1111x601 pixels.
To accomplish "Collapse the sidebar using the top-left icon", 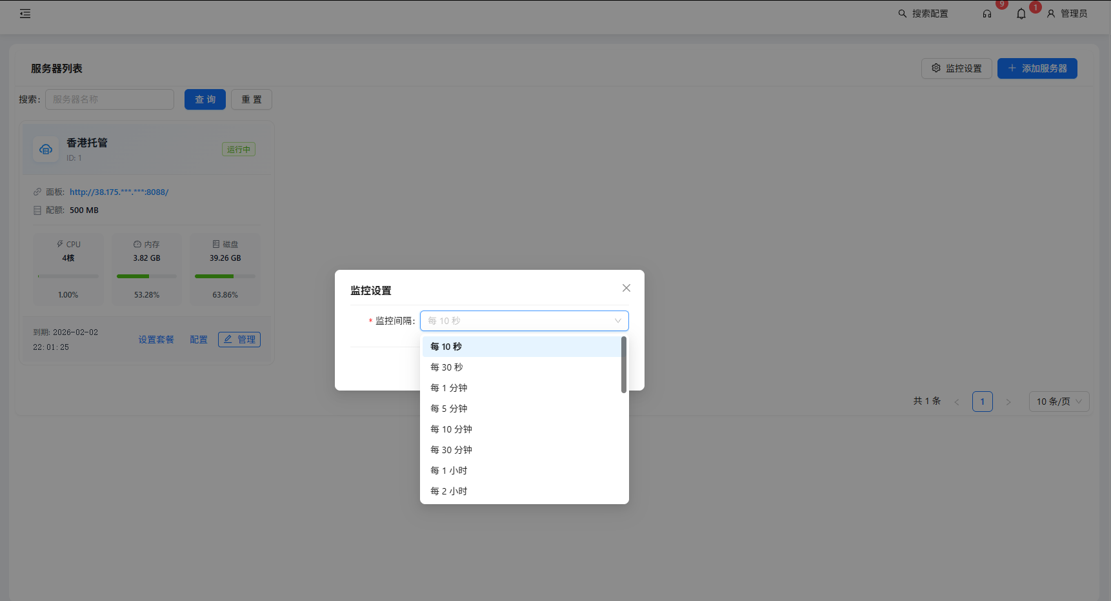I will tap(25, 13).
